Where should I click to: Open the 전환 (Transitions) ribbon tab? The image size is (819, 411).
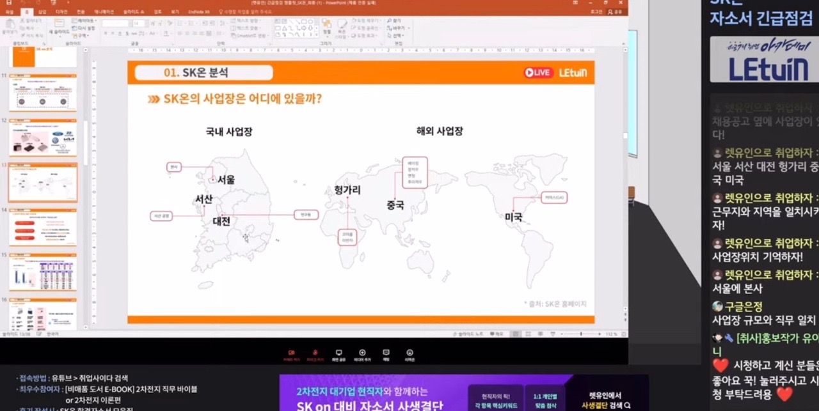81,12
